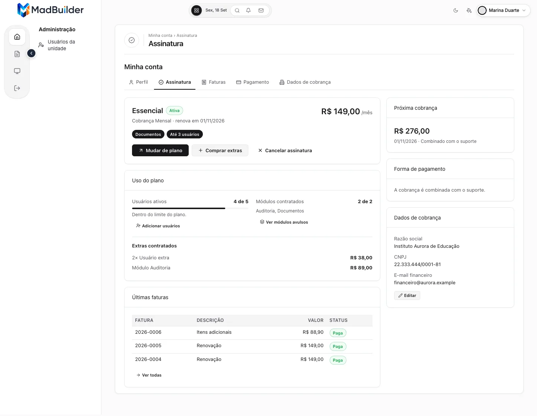Switch to the Perfil tab
This screenshot has width=537, height=416.
tap(138, 82)
